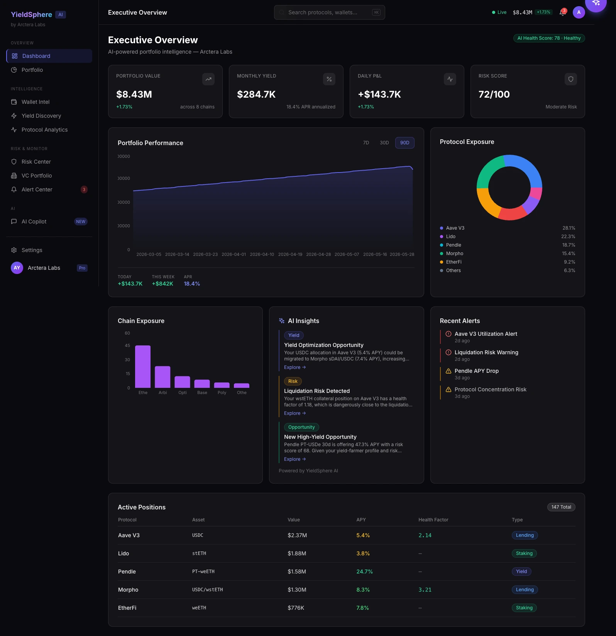Click the Risk tag in AI Insights
The width and height of the screenshot is (616, 636).
[x=293, y=381]
